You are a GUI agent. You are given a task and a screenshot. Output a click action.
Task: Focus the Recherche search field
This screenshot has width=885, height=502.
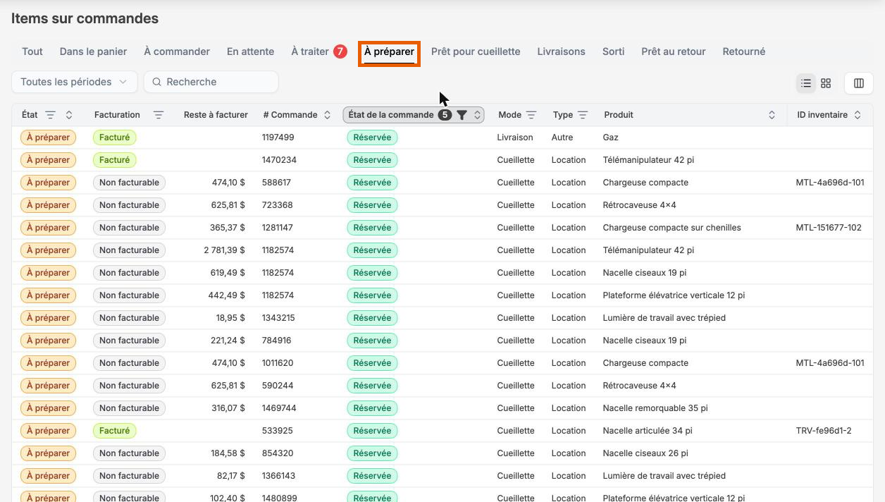[x=211, y=82]
